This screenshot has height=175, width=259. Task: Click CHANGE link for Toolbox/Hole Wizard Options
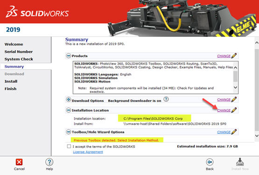[224, 132]
